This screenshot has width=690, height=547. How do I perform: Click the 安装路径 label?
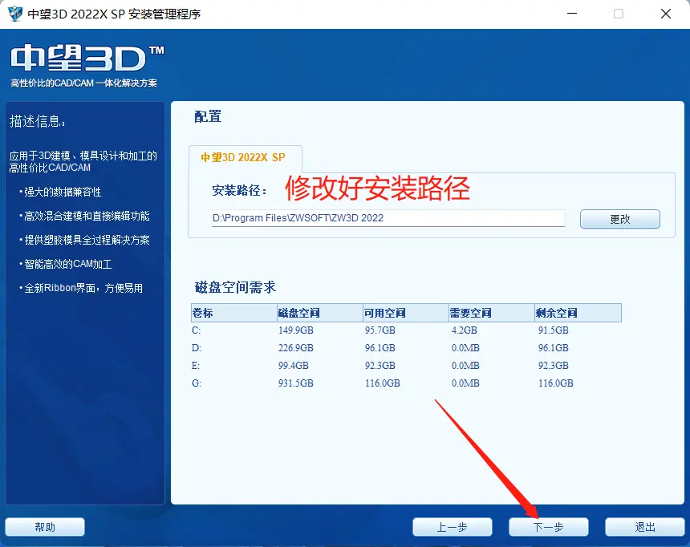click(x=239, y=191)
